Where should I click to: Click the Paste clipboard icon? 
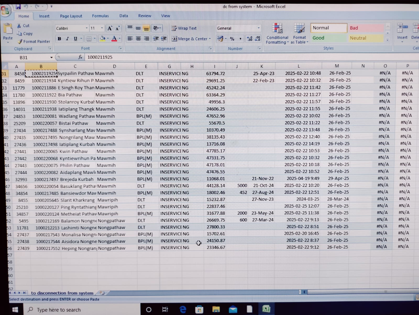[x=8, y=29]
